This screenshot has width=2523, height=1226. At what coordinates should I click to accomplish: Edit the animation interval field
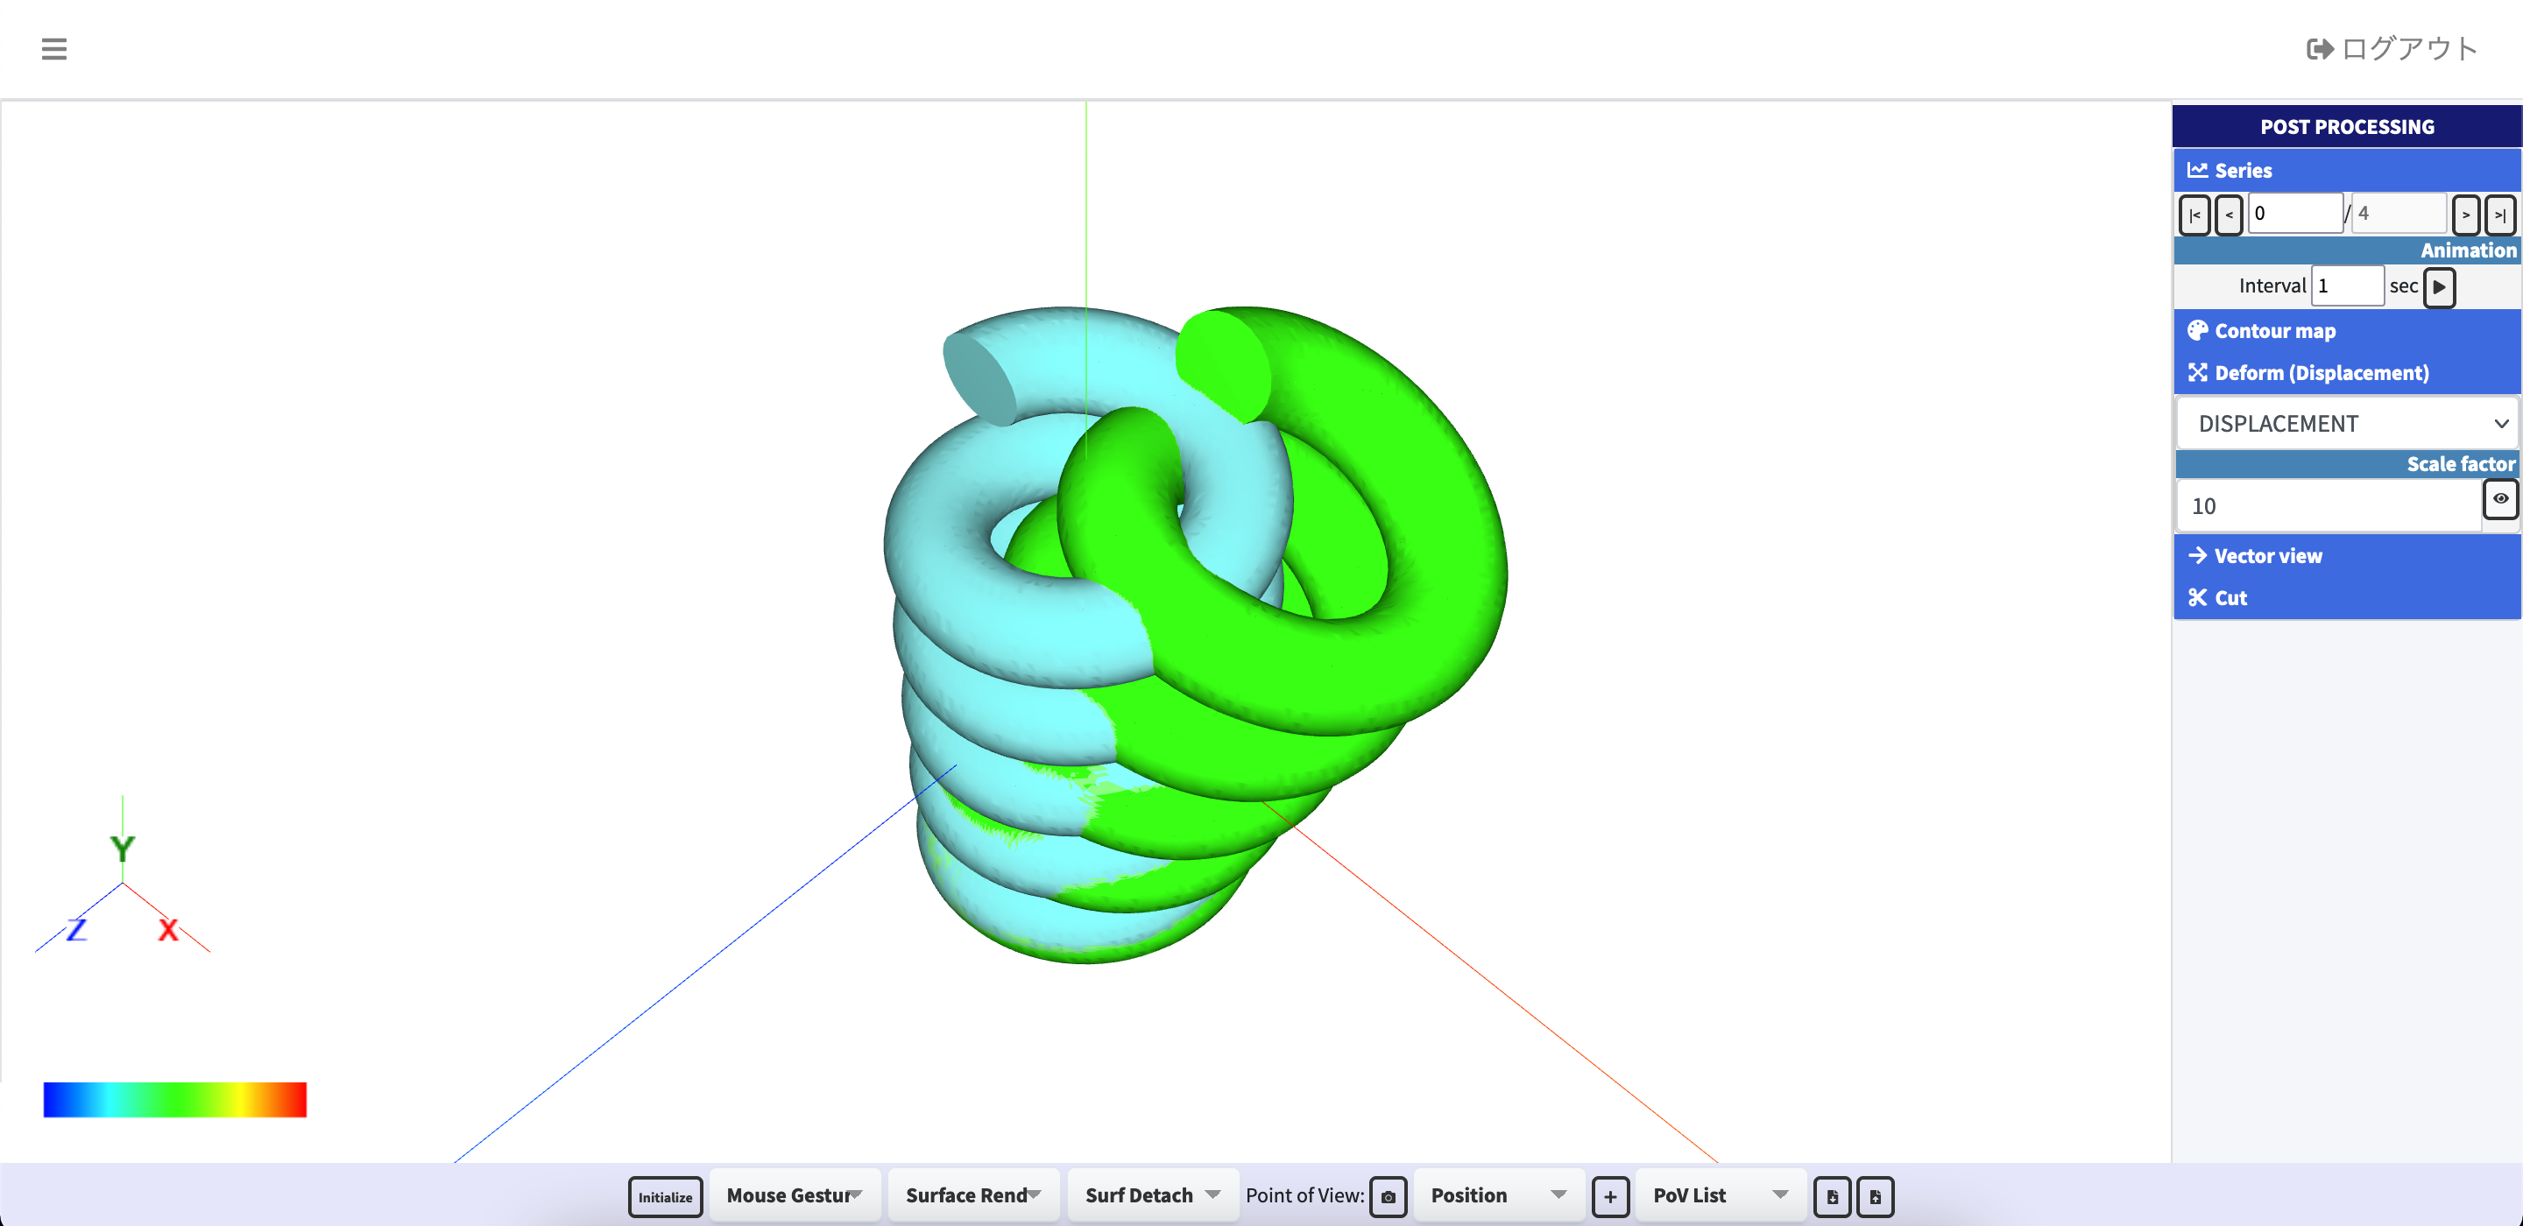pyautogui.click(x=2347, y=286)
